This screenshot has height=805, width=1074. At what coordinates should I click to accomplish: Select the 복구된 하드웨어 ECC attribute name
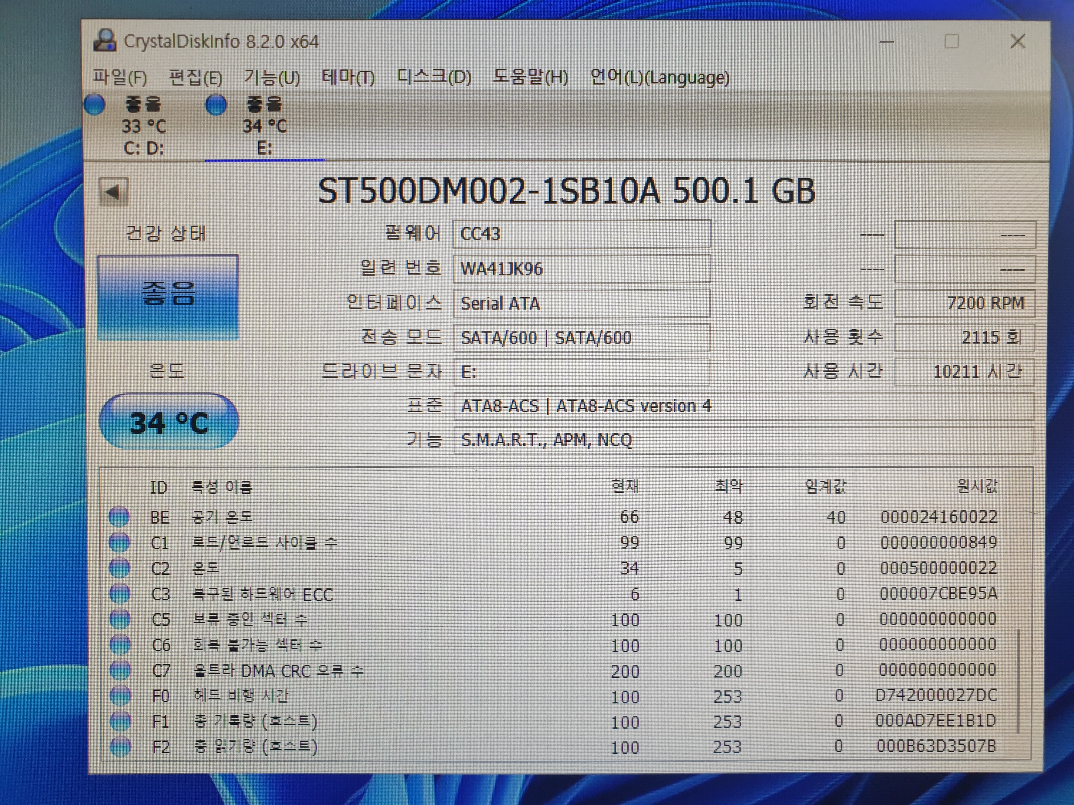[x=262, y=594]
